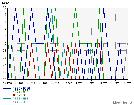
Task: Click the red 800×600 legend line swatch
Action: [7, 95]
